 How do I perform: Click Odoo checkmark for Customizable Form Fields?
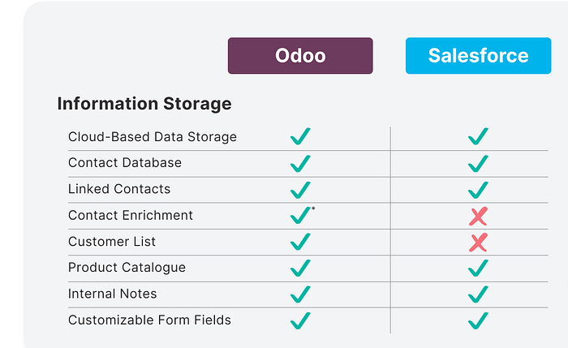pyautogui.click(x=300, y=321)
